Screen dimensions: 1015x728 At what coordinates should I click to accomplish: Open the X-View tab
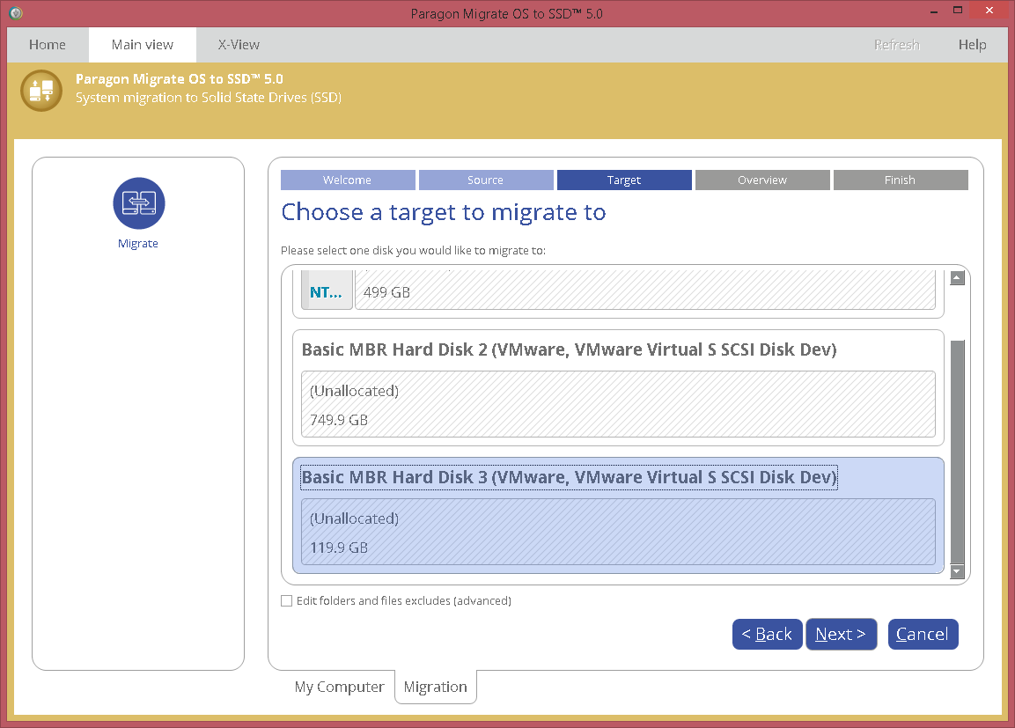[238, 44]
